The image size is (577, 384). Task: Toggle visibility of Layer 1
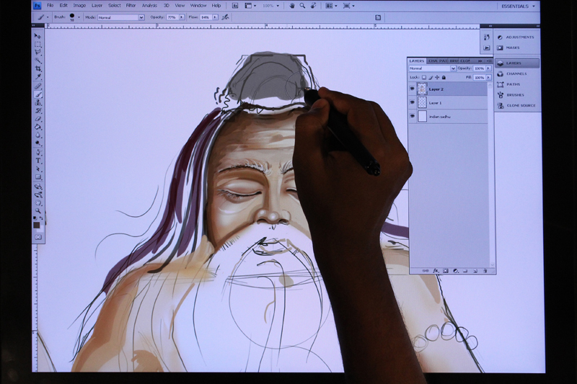pyautogui.click(x=413, y=103)
